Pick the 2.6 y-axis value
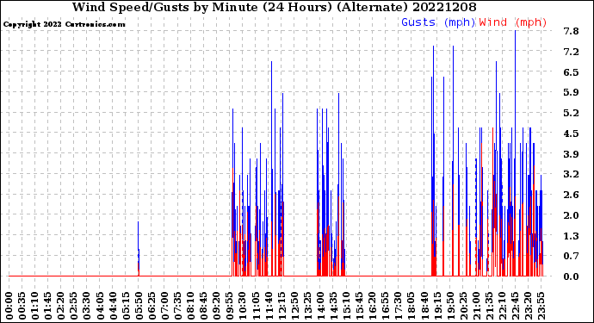 point(571,195)
